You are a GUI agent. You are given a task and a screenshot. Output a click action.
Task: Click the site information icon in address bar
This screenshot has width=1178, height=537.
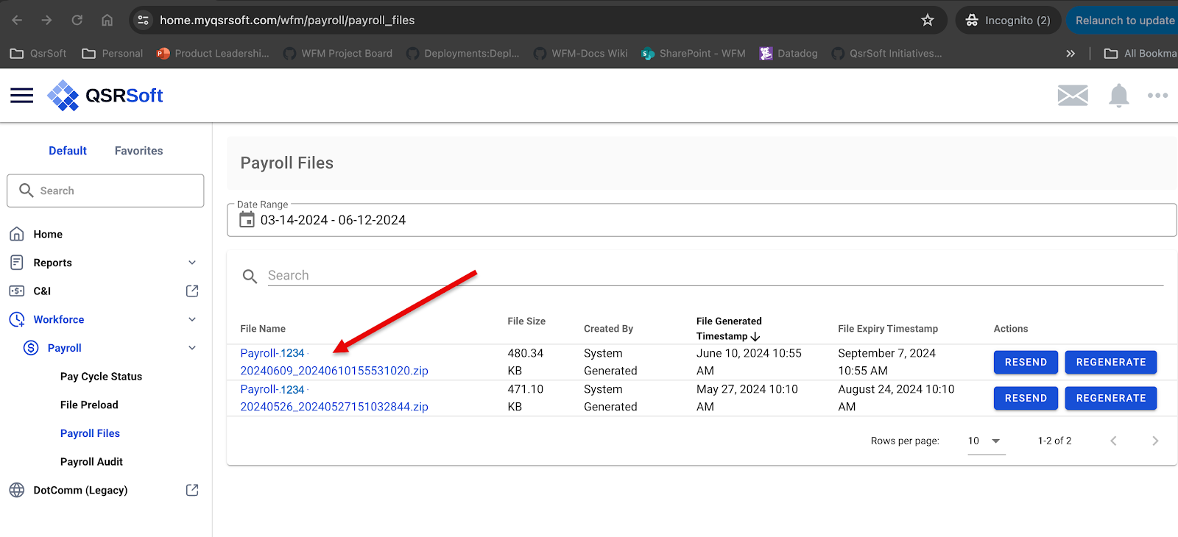click(144, 20)
